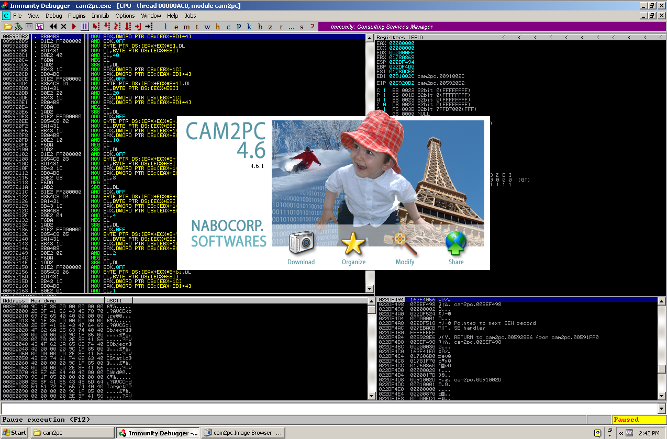Show Run trace with the 'r' button

(x=281, y=26)
